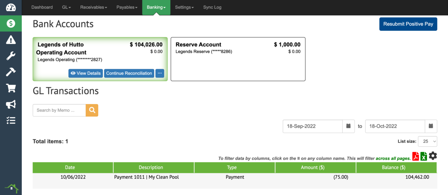Export transactions as PDF
The height and width of the screenshot is (195, 448).
pos(415,156)
